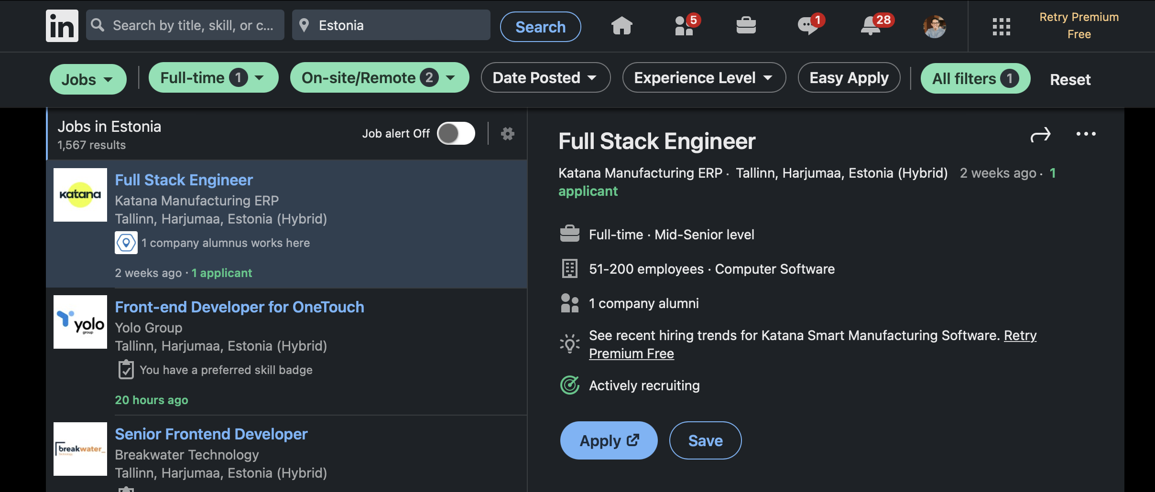
Task: Open more options three-dot menu
Action: [1086, 134]
